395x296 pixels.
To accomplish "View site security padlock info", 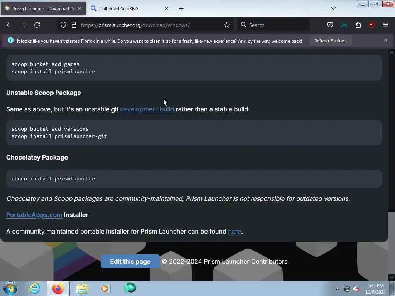I will [74, 25].
